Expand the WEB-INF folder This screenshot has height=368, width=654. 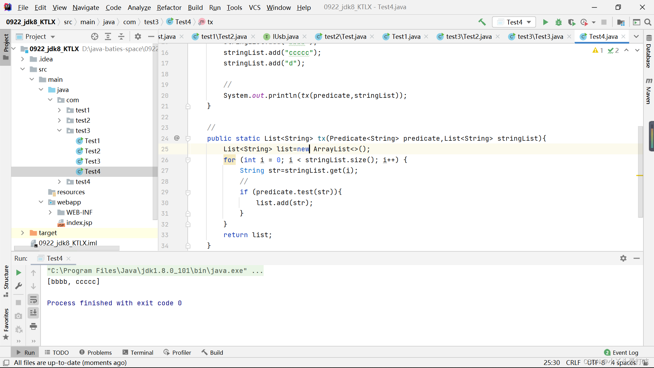(50, 212)
